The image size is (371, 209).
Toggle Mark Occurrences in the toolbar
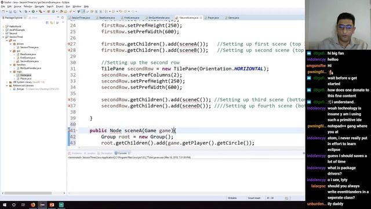coord(83,12)
